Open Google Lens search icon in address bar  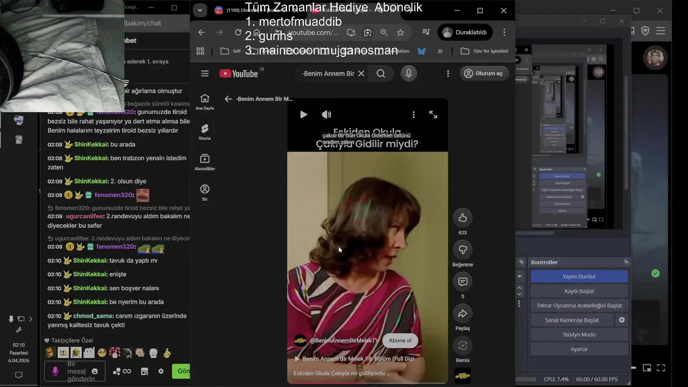tap(368, 32)
